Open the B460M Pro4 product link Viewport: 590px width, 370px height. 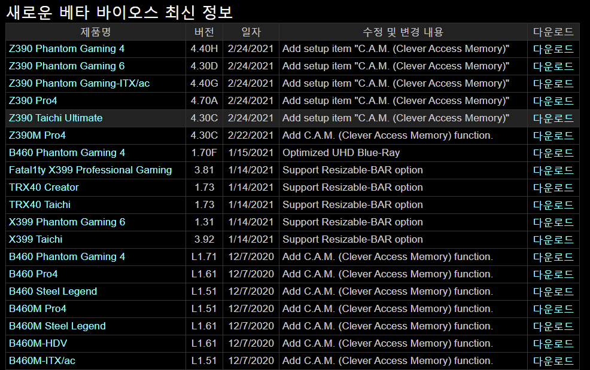click(x=38, y=308)
